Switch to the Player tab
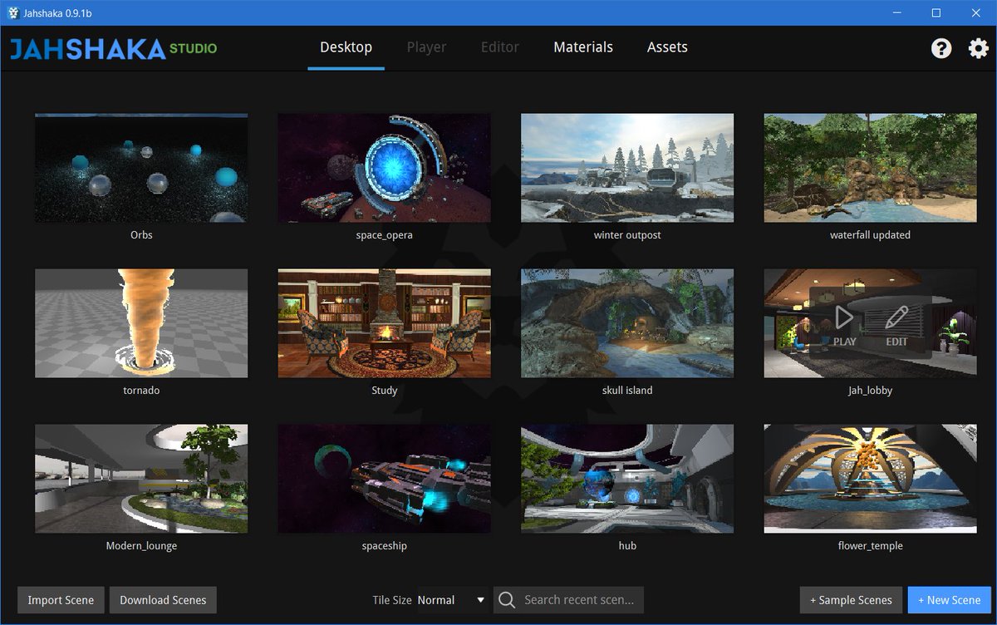Screen dimensions: 997x625 tap(426, 47)
